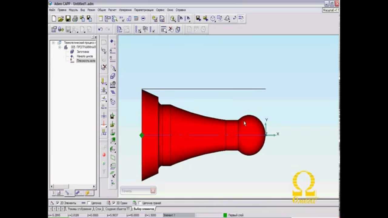Image resolution: width=388 pixels, height=218 pixels.
Task: Click the top diamond icon in right vertical toolbar
Action: [113, 42]
